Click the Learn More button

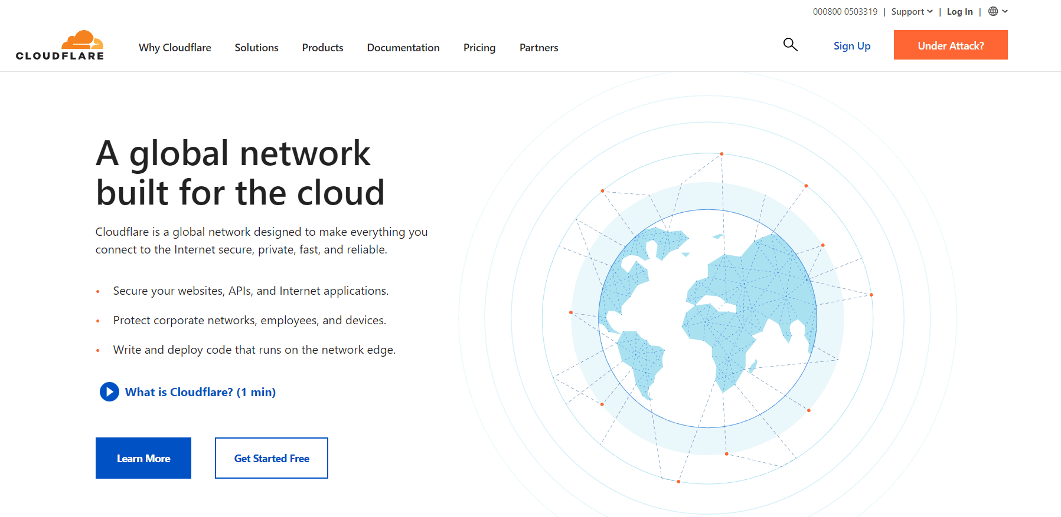point(143,458)
